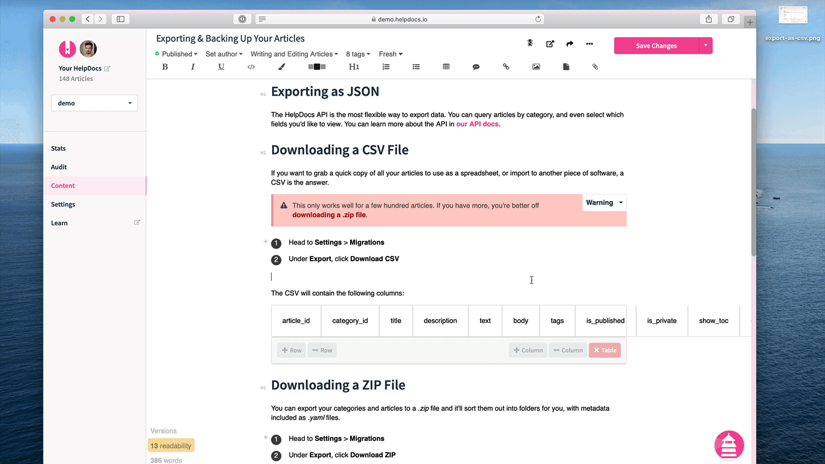Insert an image with the picture icon
Viewport: 825px width, 464px height.
point(536,67)
